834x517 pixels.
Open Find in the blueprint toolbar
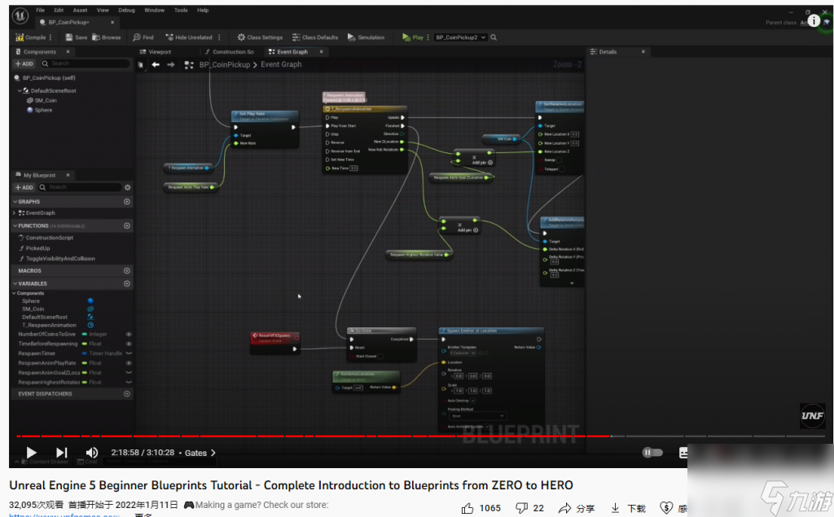143,37
